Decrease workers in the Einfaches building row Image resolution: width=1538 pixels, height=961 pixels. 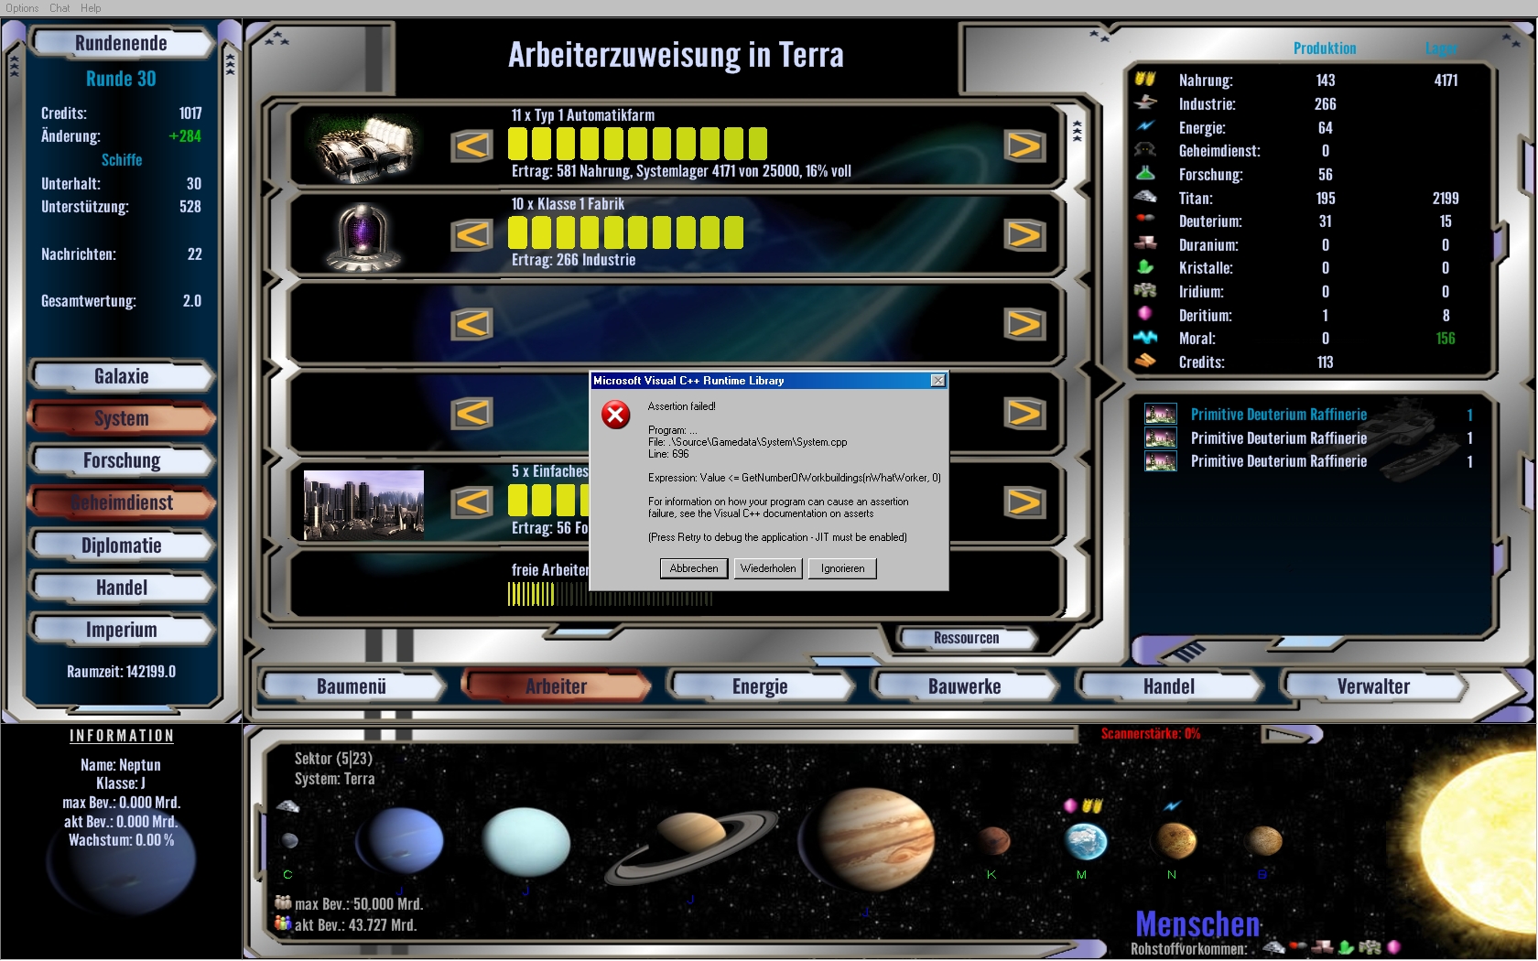tap(472, 502)
